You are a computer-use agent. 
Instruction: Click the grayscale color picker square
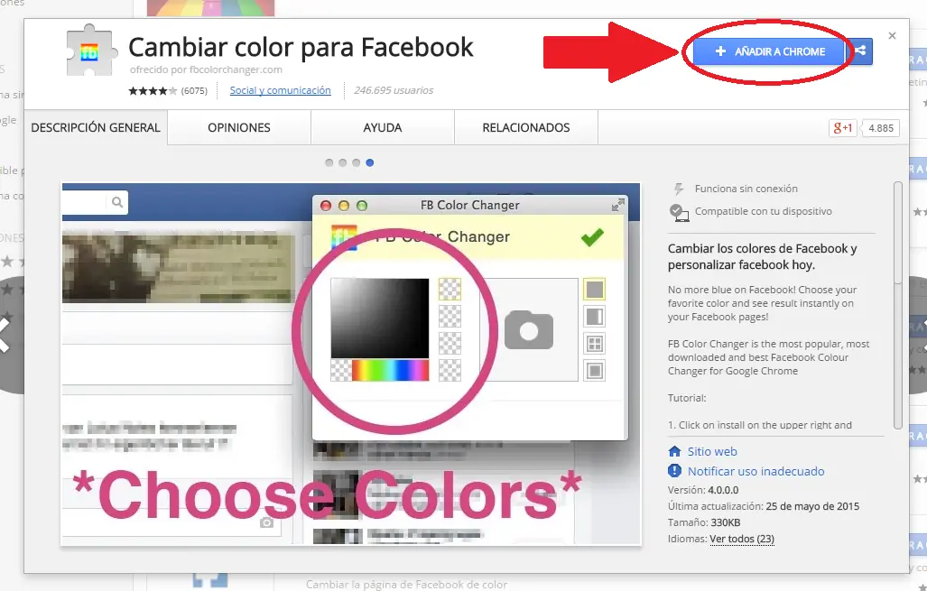(379, 318)
